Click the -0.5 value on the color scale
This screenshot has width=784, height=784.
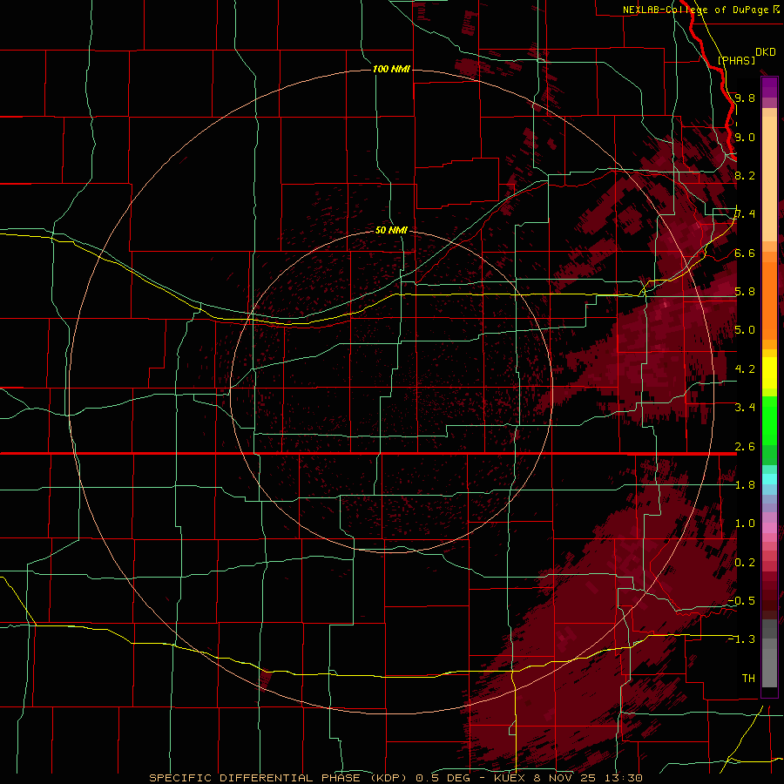741,600
